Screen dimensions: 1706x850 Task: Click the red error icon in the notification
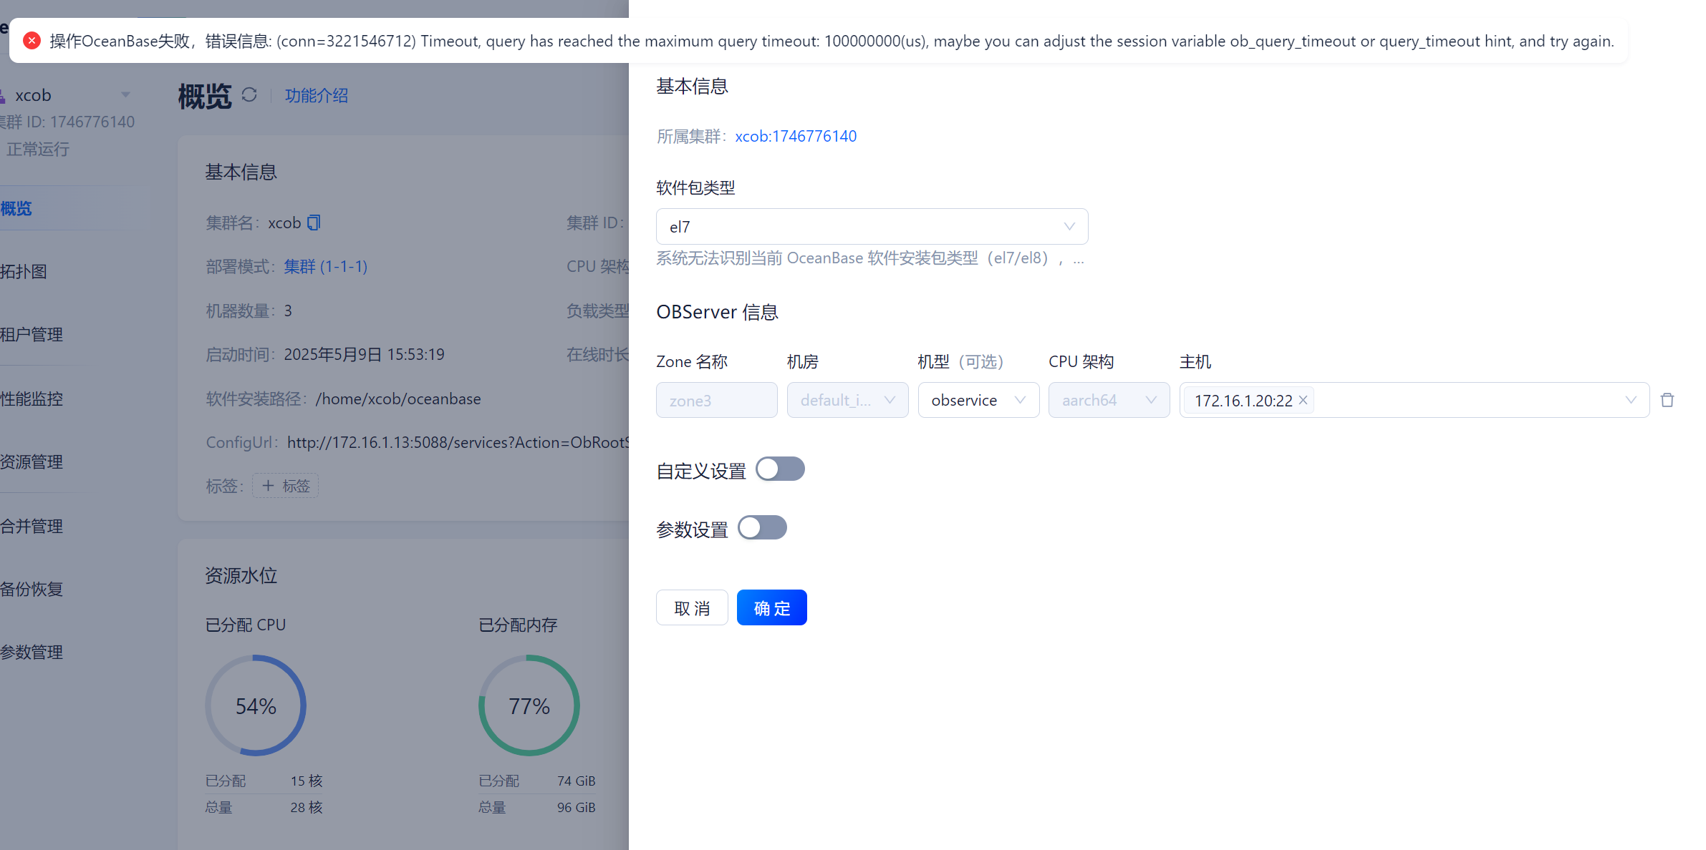pos(32,41)
